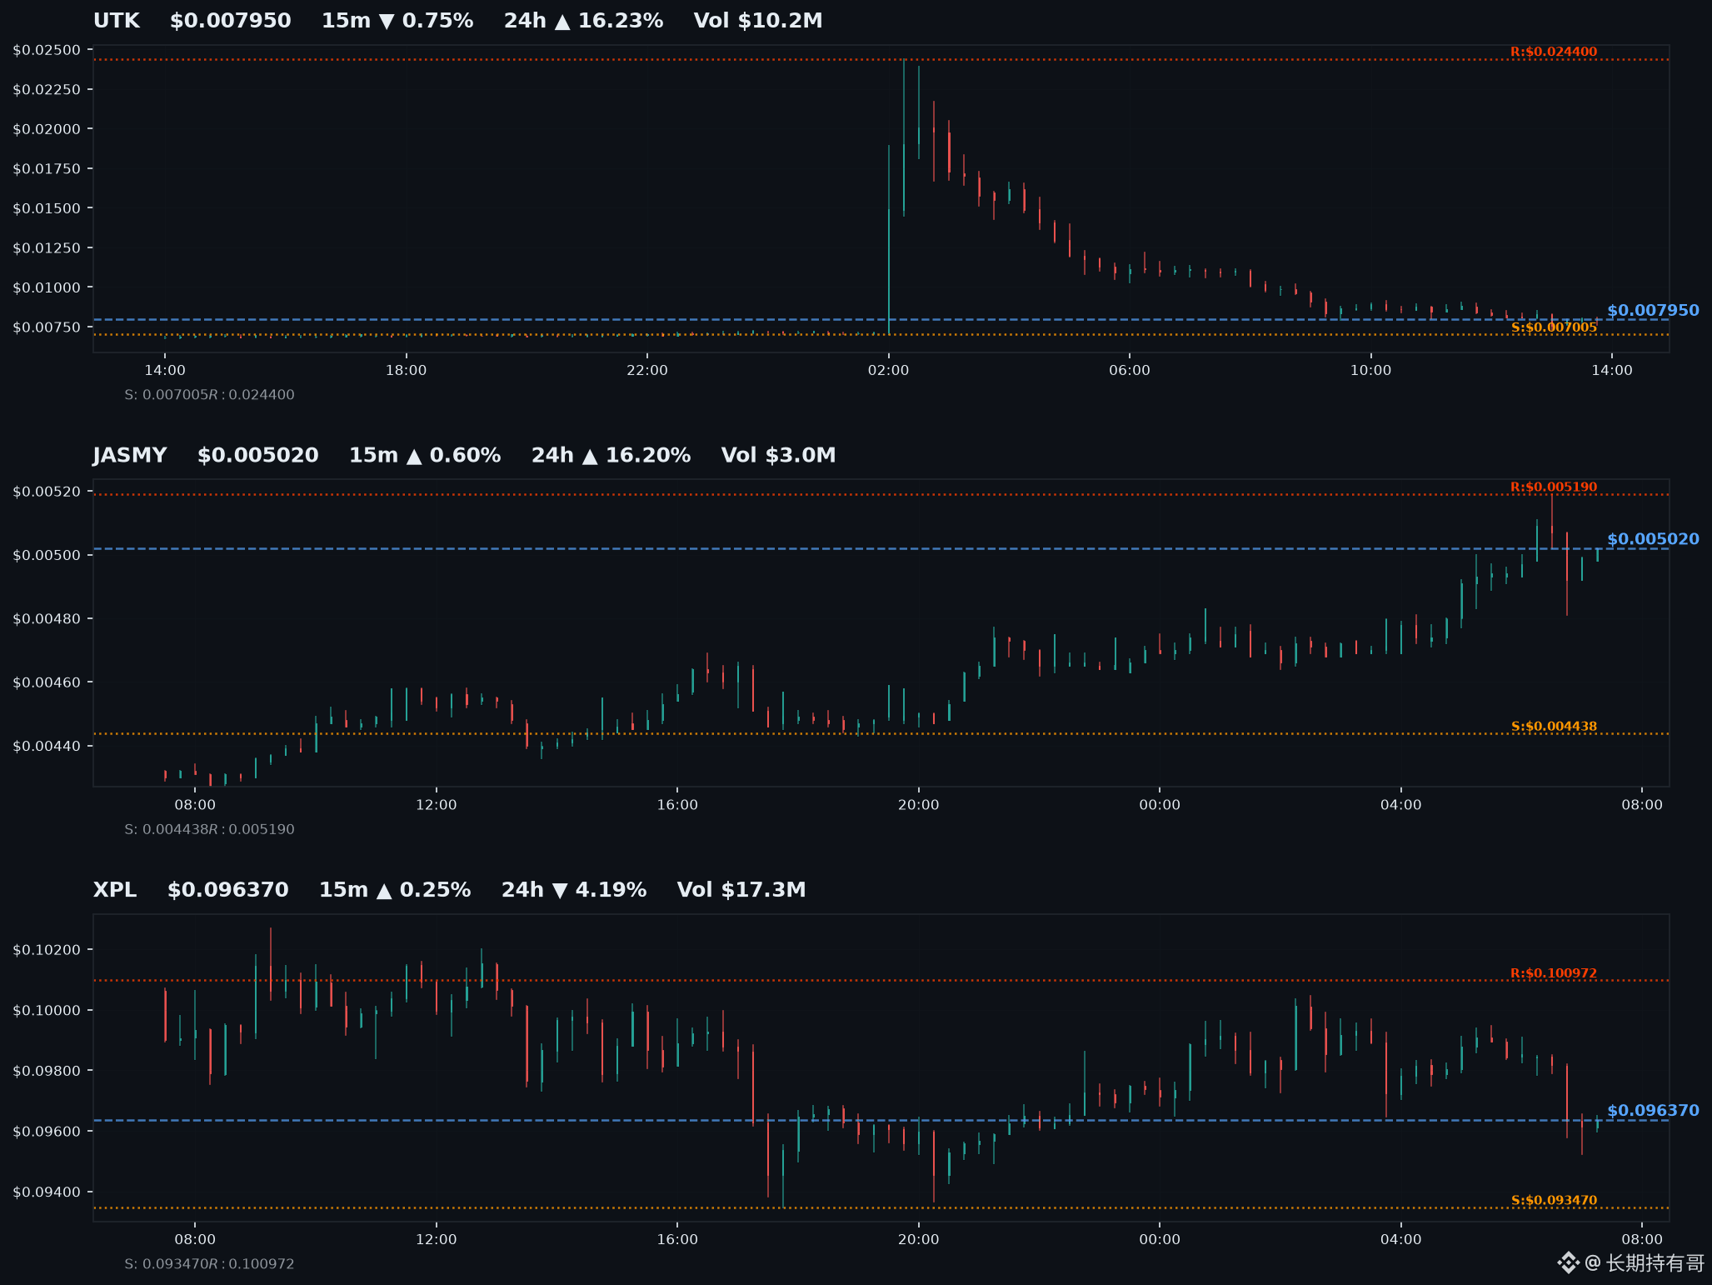
Task: Click the 00:00 time label on JASMY chart
Action: click(1160, 805)
